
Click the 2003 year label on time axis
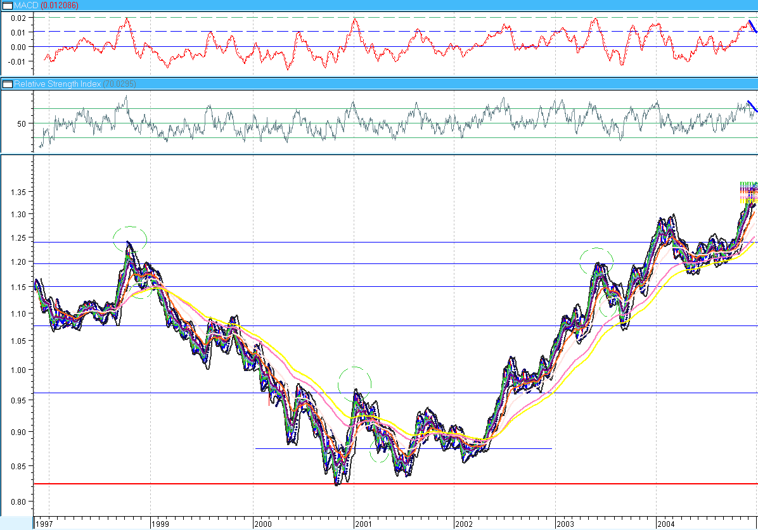click(x=565, y=524)
